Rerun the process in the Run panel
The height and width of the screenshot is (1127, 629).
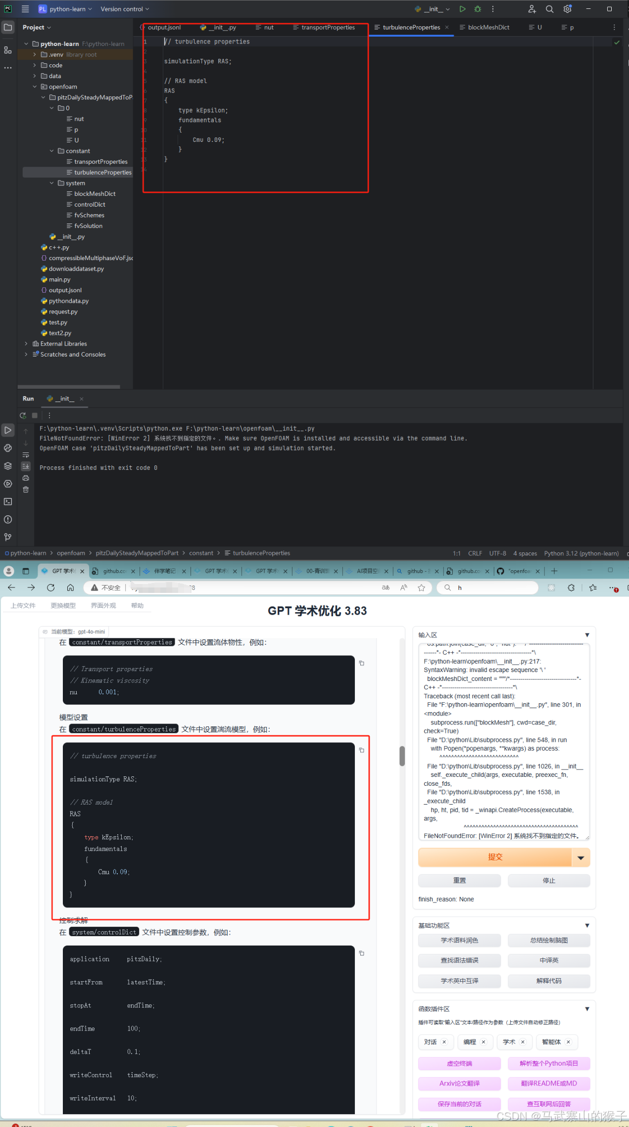click(23, 415)
